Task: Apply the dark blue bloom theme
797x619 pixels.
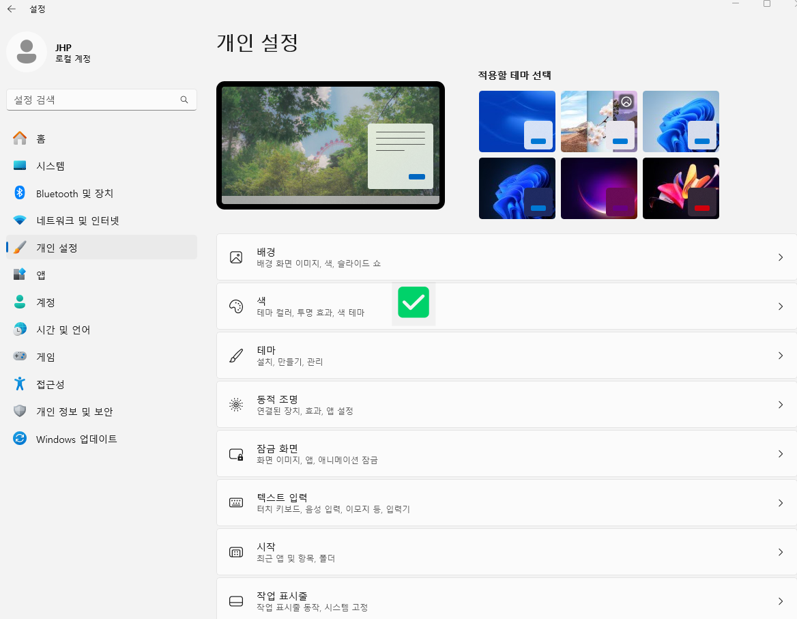Action: 517,188
